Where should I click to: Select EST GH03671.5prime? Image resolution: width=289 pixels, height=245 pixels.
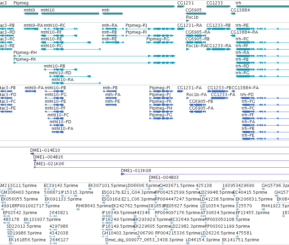pos(162,189)
